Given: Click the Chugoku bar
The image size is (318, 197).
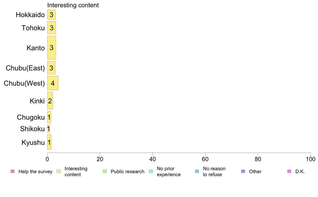Looking at the screenshot, I should 49,117.
